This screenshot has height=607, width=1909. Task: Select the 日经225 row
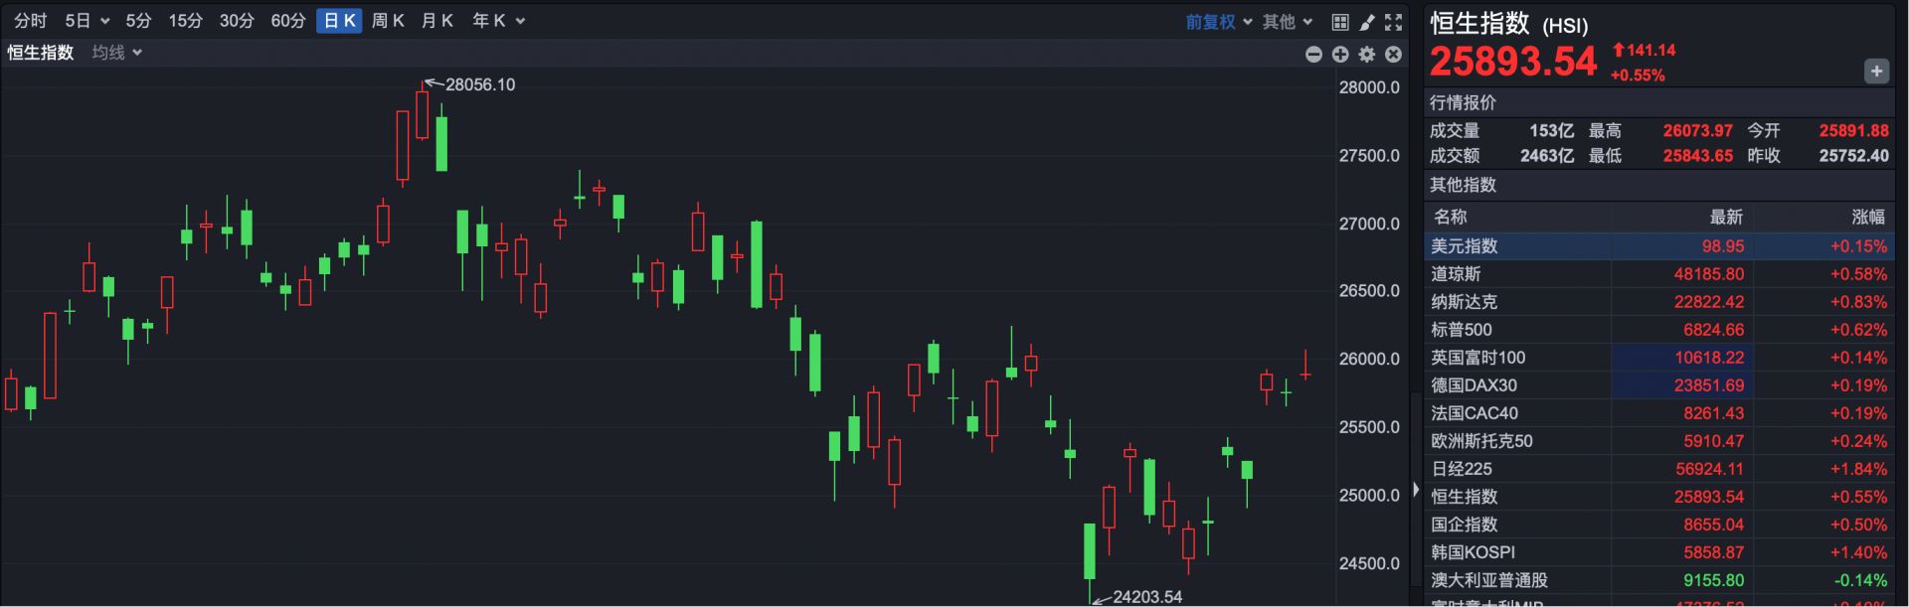coord(1659,469)
